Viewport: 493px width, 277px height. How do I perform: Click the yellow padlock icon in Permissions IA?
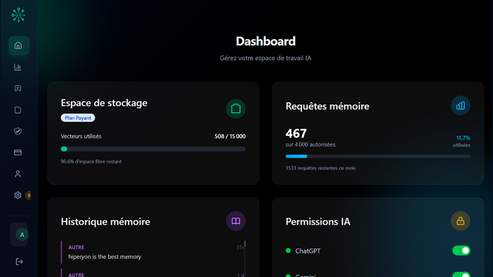pyautogui.click(x=460, y=221)
